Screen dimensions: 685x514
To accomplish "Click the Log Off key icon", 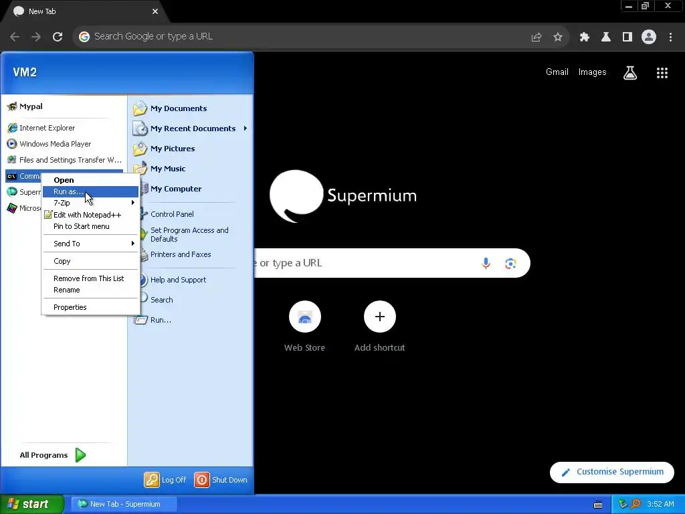I will (152, 479).
